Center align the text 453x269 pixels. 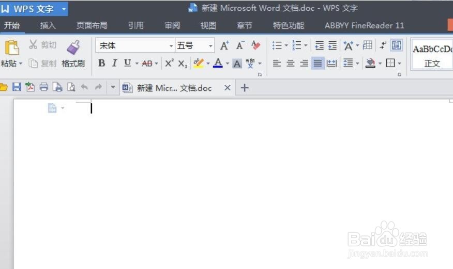290,63
